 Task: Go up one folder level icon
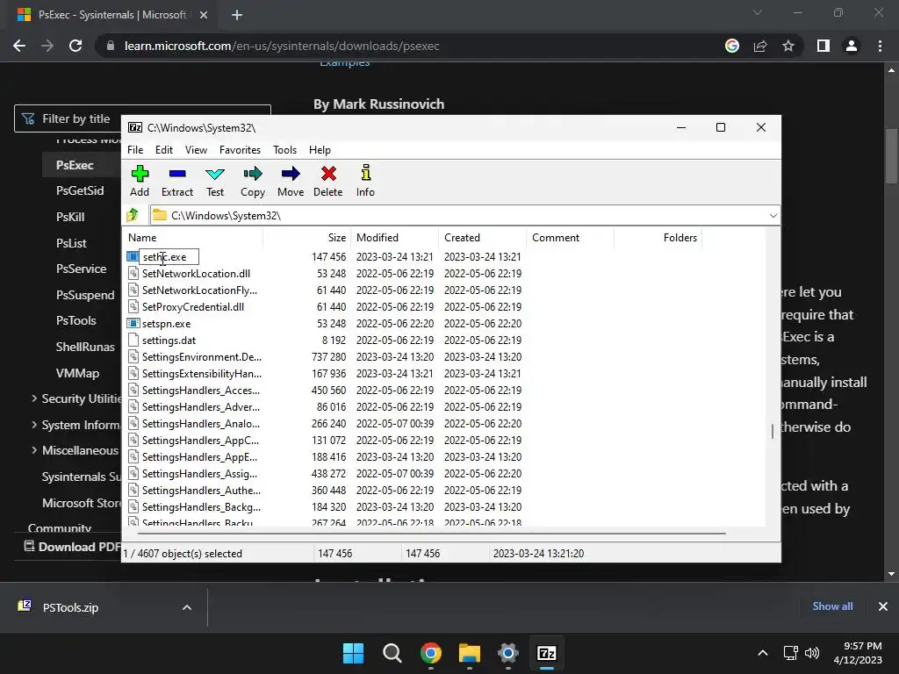coord(133,215)
